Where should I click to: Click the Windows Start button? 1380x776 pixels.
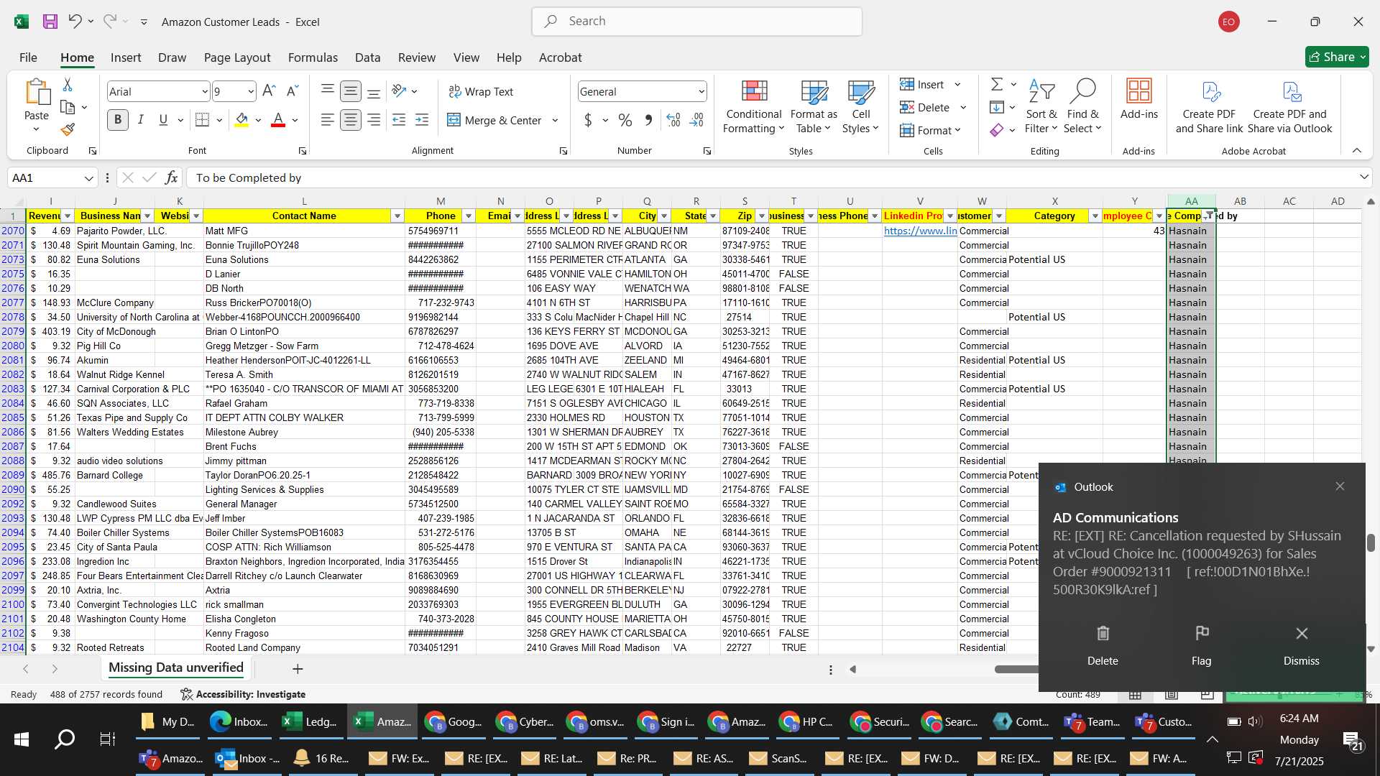click(x=21, y=739)
